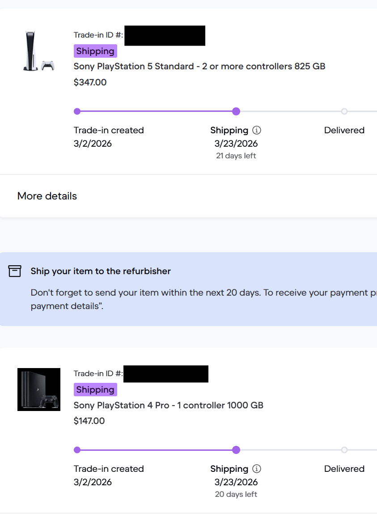Image resolution: width=377 pixels, height=517 pixels.
Task: Open the Sony PlayStation 4 Pro title
Action: tap(169, 406)
